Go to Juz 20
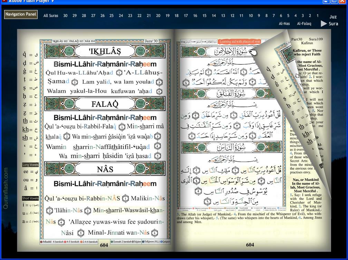 tap(158, 16)
